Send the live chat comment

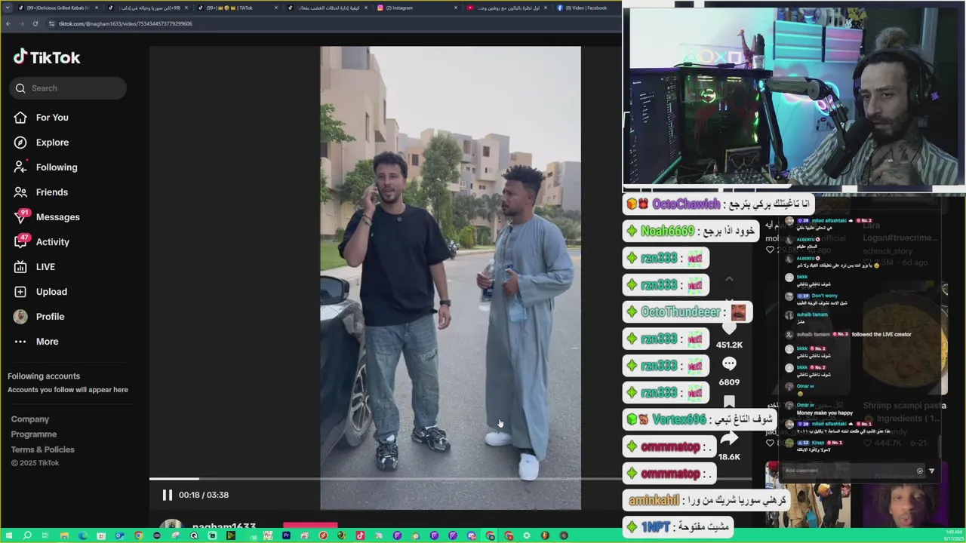tap(931, 471)
